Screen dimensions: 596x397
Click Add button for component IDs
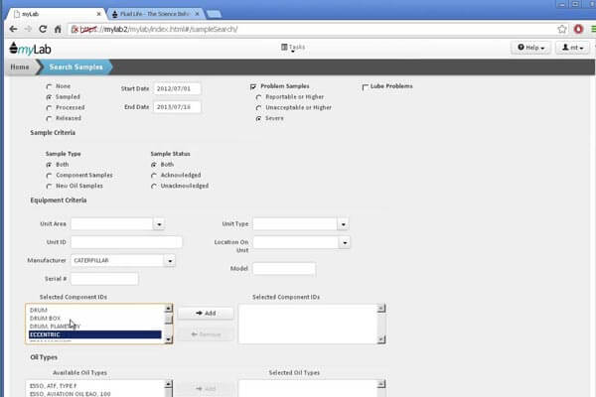[207, 313]
